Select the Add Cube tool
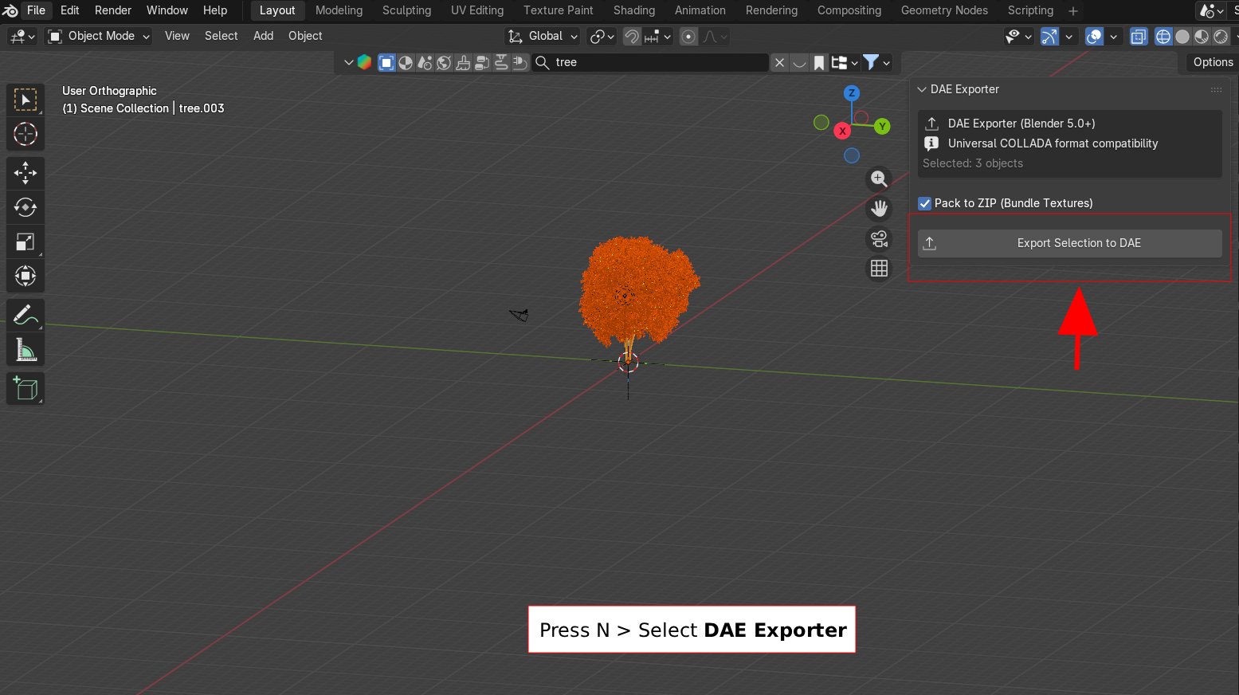 coord(25,388)
